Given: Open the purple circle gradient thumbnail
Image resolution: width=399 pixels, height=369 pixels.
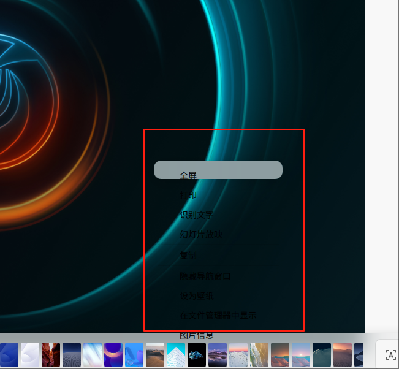Looking at the screenshot, I should click(113, 355).
